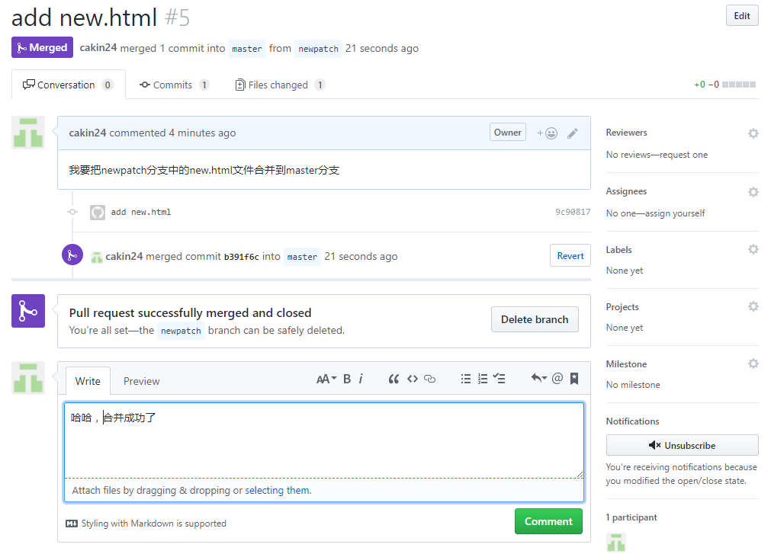The image size is (771, 554).
Task: Insert a numbered list
Action: point(483,379)
